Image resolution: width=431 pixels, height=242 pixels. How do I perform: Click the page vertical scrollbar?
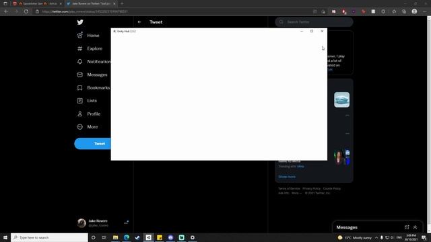[x=429, y=124]
